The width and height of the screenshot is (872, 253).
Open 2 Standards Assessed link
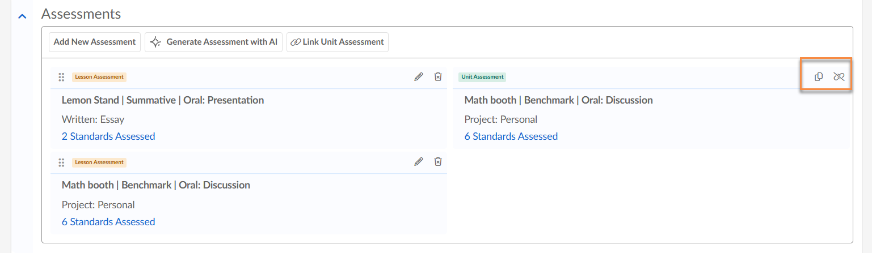tap(108, 136)
